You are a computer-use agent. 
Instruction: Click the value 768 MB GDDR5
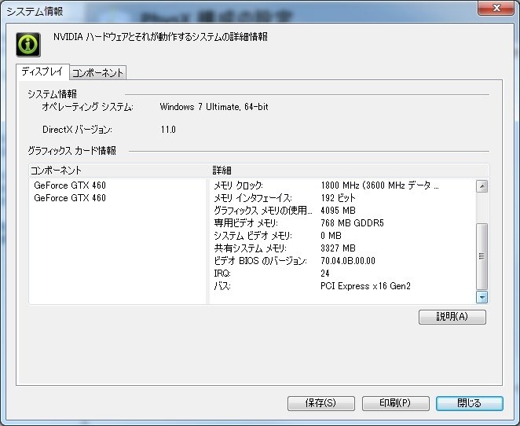[x=352, y=223]
